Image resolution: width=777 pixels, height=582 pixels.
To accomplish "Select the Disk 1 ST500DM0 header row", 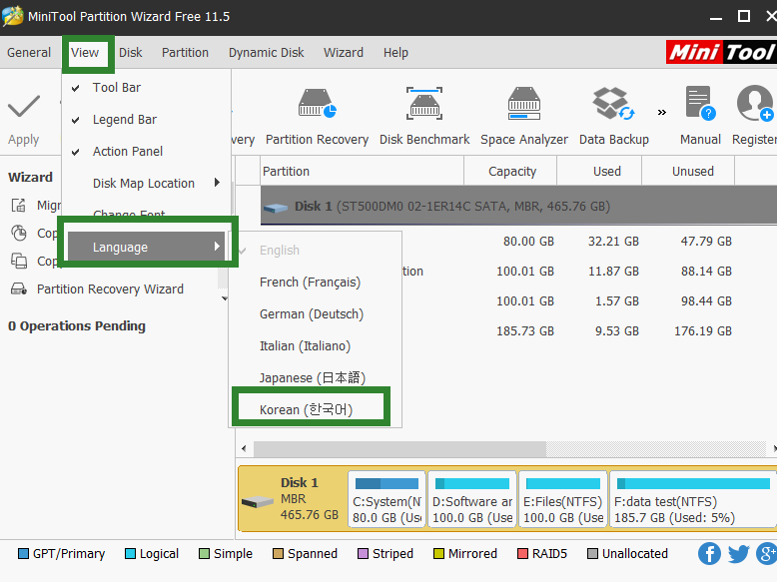I will pos(518,206).
